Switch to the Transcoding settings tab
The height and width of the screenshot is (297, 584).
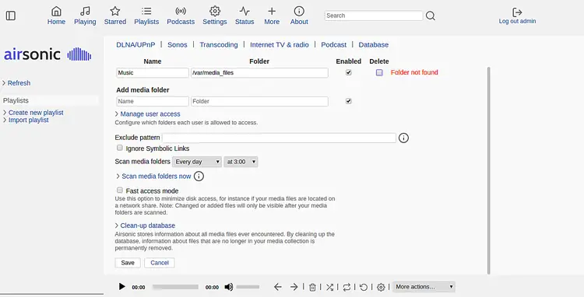219,44
